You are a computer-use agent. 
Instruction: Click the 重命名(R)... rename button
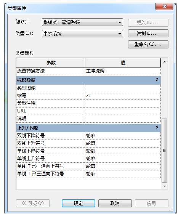148,44
